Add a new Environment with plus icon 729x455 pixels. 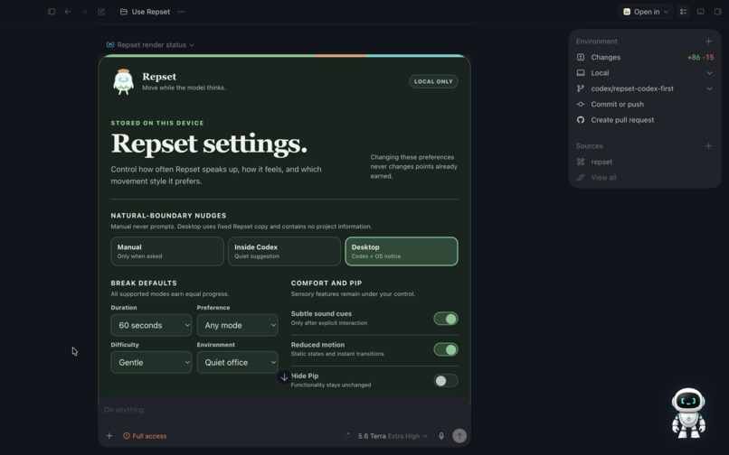(708, 42)
